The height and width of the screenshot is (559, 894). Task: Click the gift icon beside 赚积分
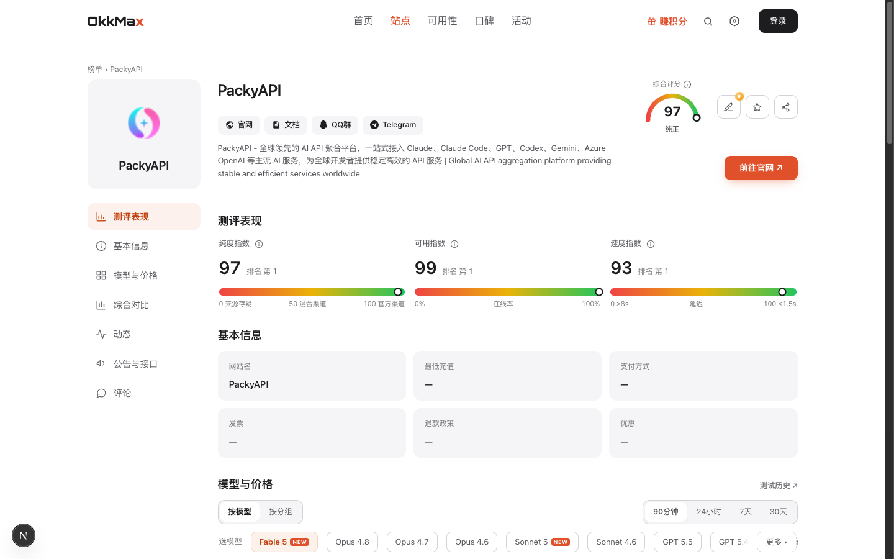(x=651, y=21)
